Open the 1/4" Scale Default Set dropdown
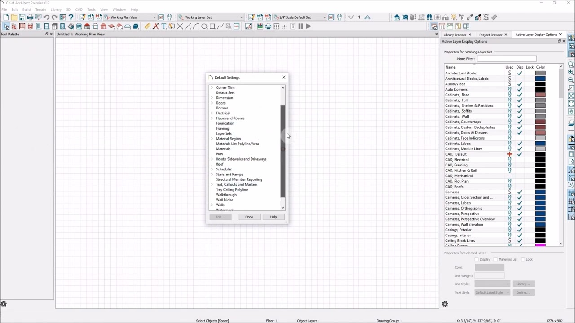The width and height of the screenshot is (575, 323). (324, 17)
